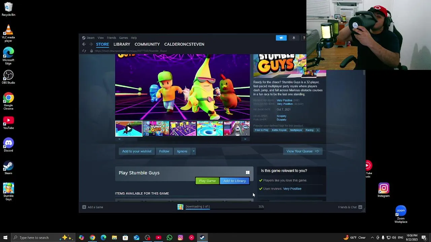Click the Stumble Guys download thumbnail icon

click(180, 207)
